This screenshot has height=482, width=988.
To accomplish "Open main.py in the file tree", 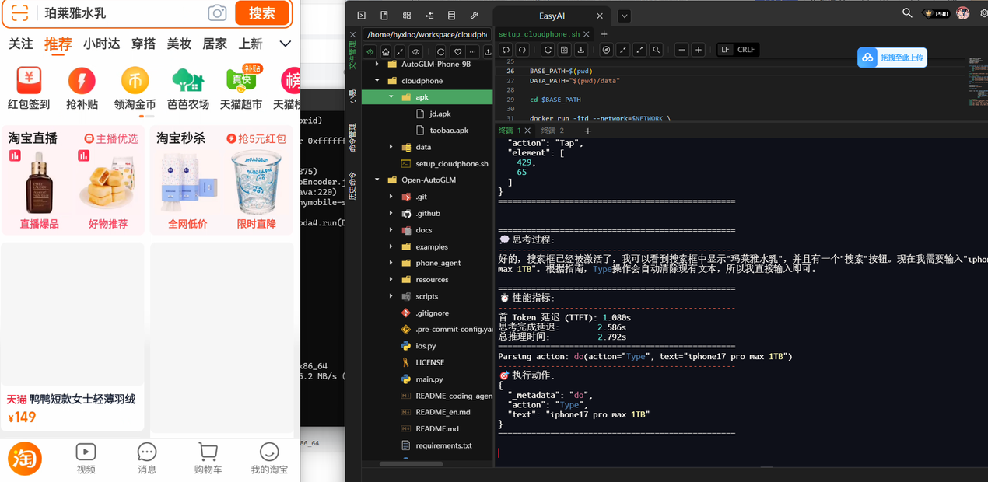I will pyautogui.click(x=429, y=379).
